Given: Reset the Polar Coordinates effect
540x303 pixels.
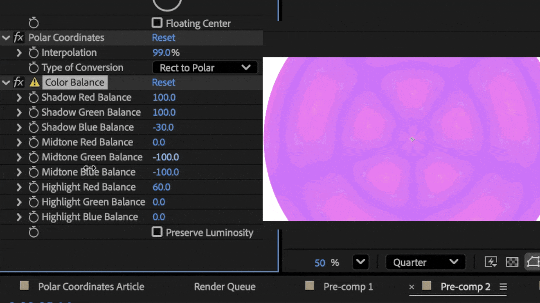Looking at the screenshot, I should click(x=163, y=38).
